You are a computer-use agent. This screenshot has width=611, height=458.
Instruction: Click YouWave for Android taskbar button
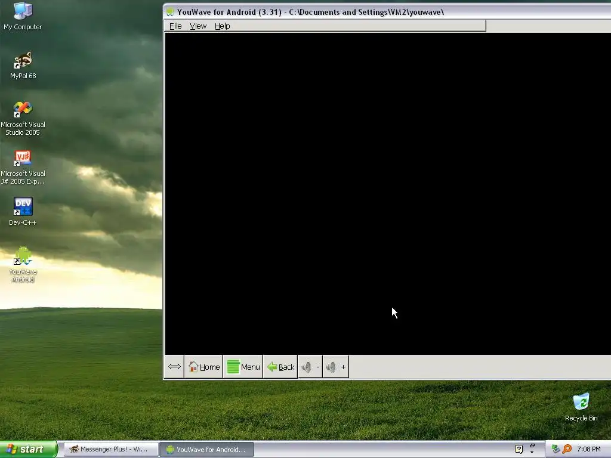pos(207,449)
